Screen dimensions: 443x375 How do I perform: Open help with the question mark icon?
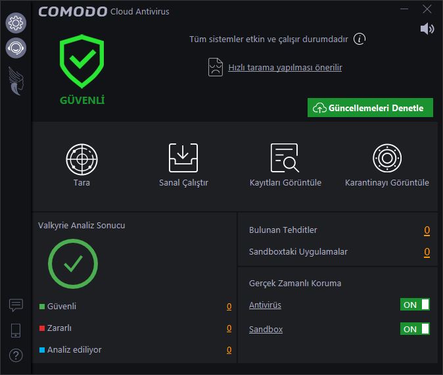click(x=16, y=355)
